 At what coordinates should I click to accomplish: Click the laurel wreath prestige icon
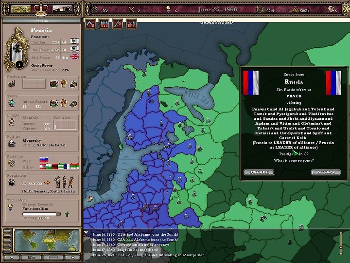pyautogui.click(x=260, y=9)
